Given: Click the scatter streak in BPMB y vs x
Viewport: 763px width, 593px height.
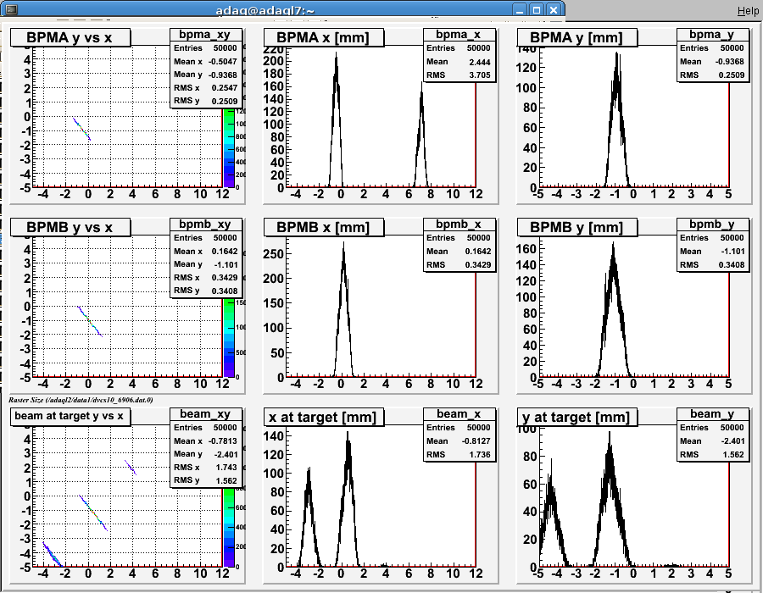Looking at the screenshot, I should pyautogui.click(x=90, y=321).
